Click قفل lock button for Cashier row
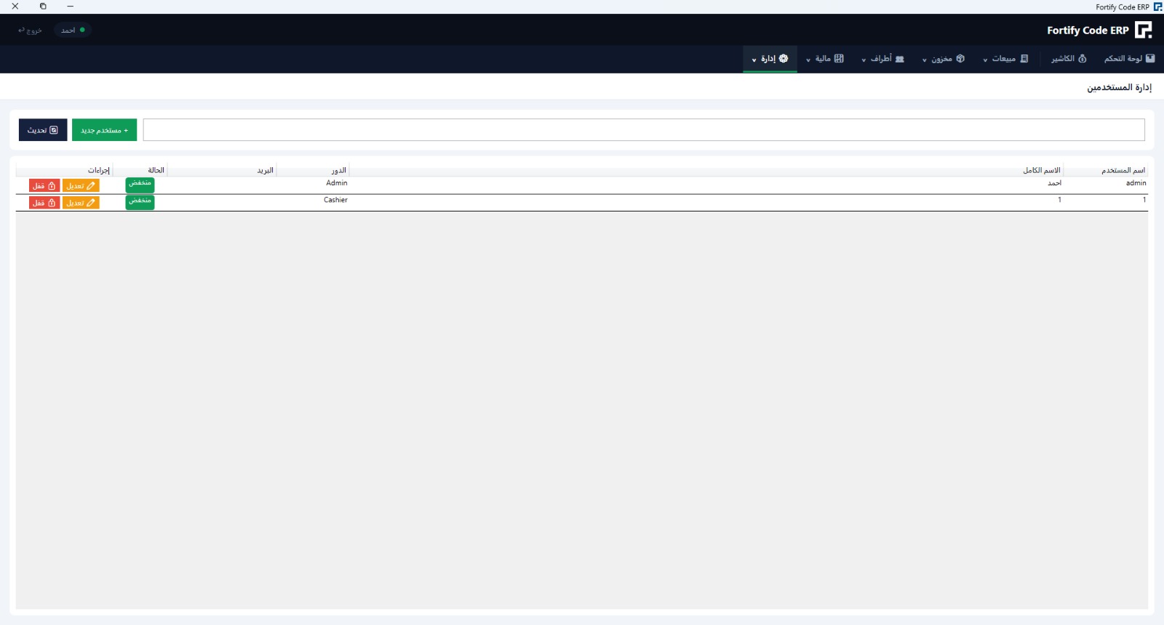Screen dimensions: 1164x625 44,203
